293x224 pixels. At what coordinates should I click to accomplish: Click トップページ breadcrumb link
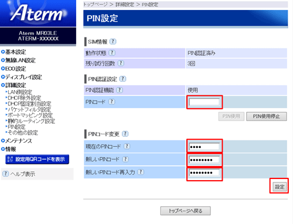coord(96,4)
